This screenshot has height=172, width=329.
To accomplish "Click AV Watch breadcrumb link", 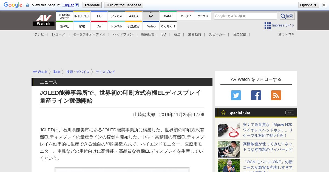I will (40, 72).
